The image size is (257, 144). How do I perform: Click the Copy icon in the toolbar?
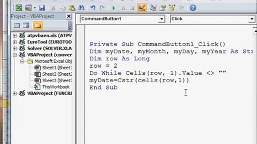click(x=63, y=8)
